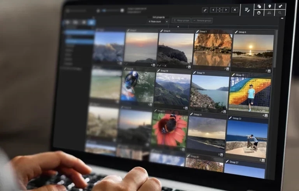Screen dimensions: 299x191
Task: Click the X reject counter under Group 4
Action: pos(164,66)
